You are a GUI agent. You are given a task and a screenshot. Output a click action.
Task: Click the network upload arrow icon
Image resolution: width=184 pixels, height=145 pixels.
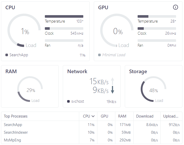click(113, 81)
